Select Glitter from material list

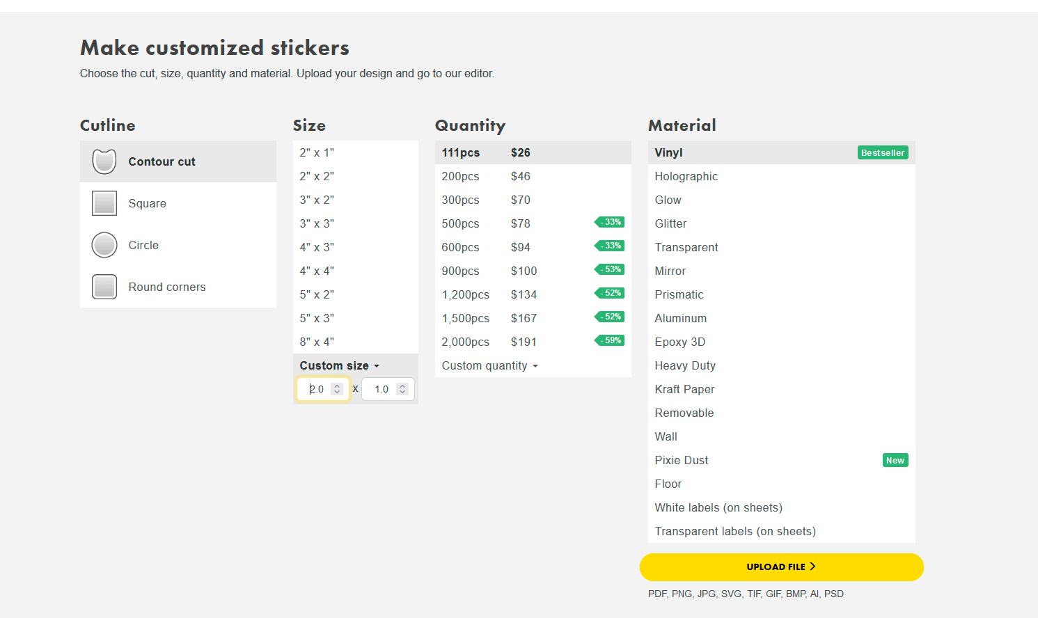[x=670, y=223]
